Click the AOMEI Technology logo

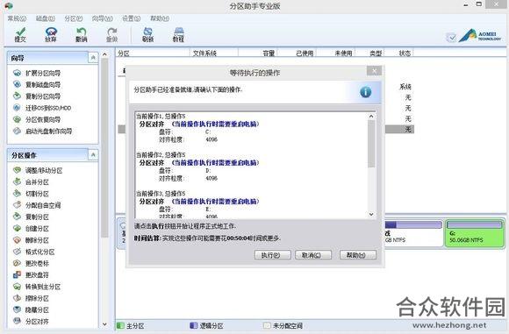tap(480, 36)
